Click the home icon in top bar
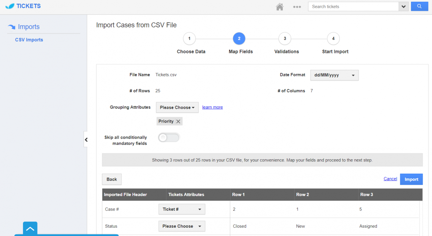Viewport: 432px width, 236px height. coord(279,6)
